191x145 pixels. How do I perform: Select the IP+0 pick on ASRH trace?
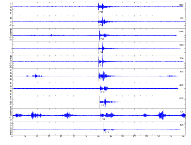coord(103,92)
